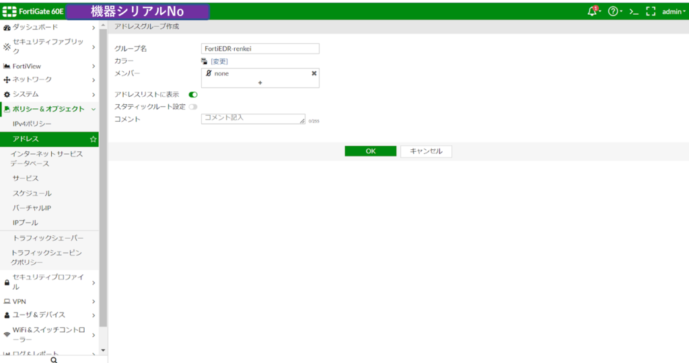Click the fullscreen toggle icon
The width and height of the screenshot is (689, 363).
pos(651,11)
